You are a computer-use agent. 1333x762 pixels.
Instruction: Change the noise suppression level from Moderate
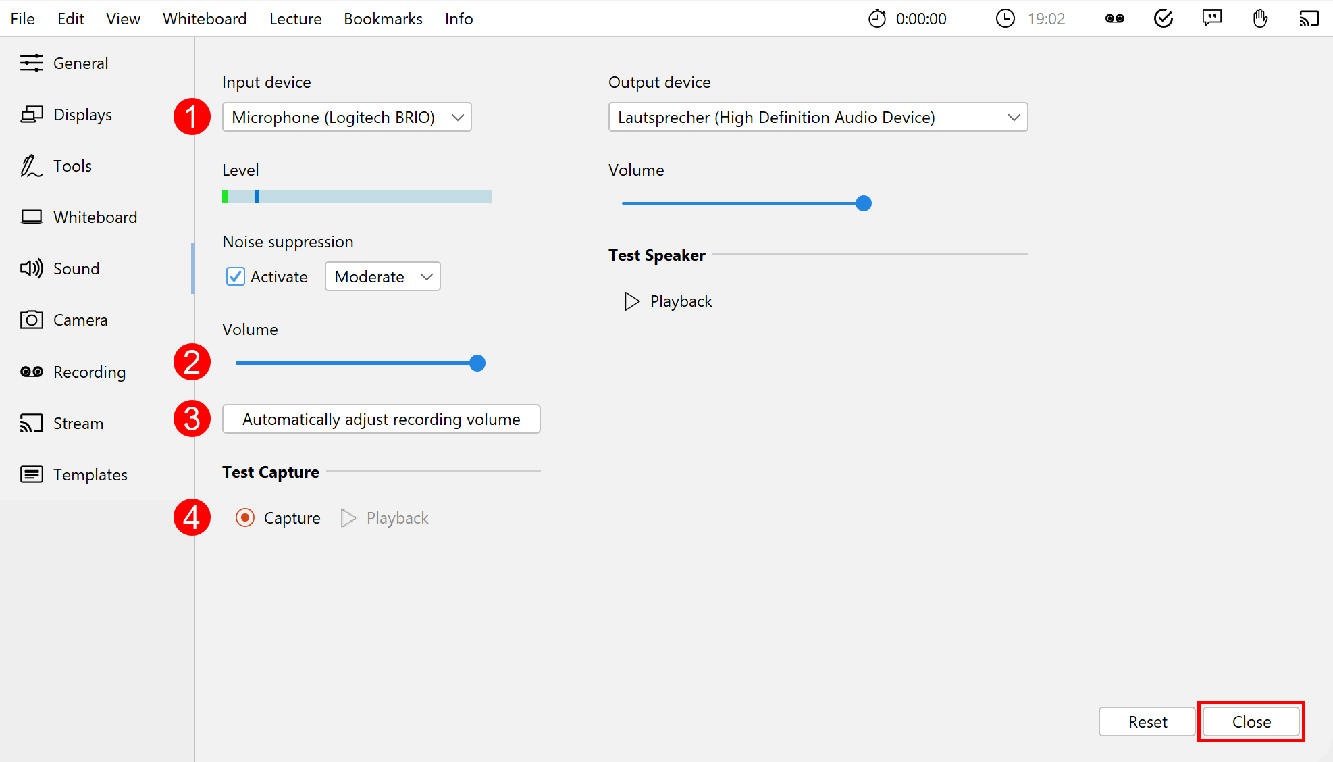(x=382, y=276)
